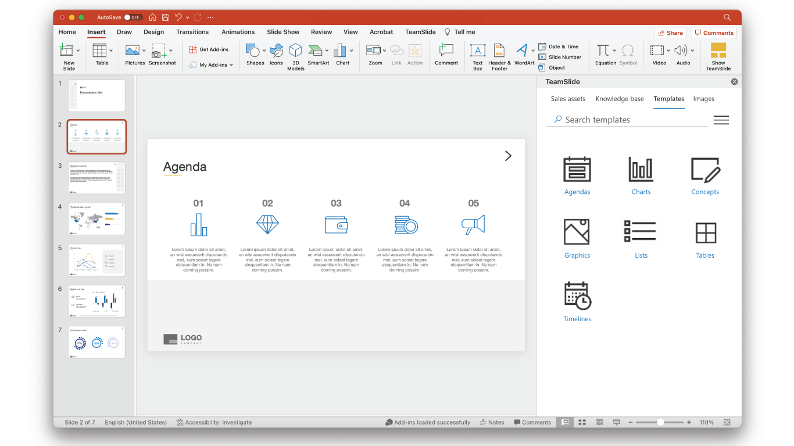Expand the Audio dropdown arrow
This screenshot has height=446, width=794.
(692, 51)
